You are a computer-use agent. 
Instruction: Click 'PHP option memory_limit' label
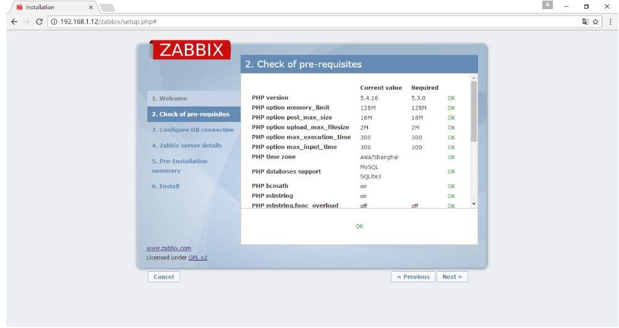[x=291, y=108]
